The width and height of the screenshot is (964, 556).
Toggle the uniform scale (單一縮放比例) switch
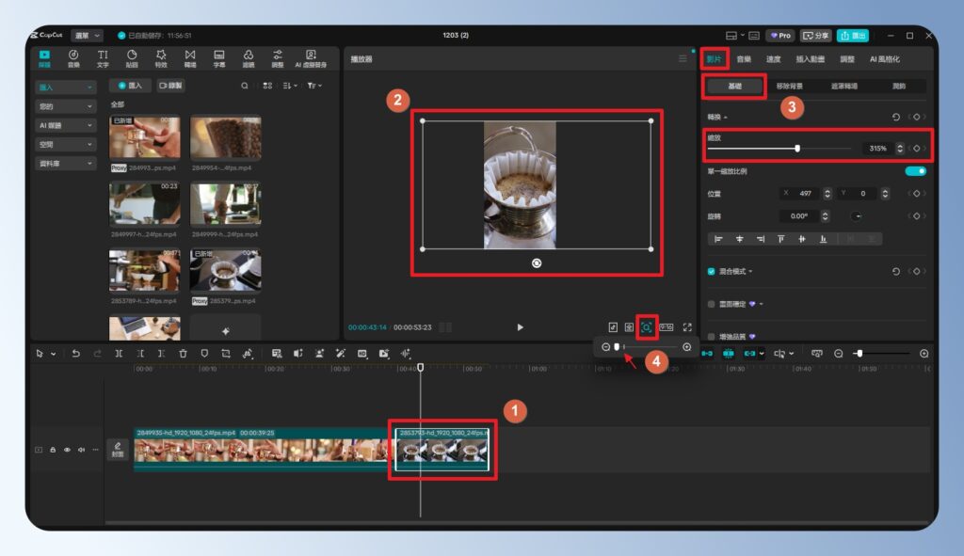pyautogui.click(x=915, y=171)
